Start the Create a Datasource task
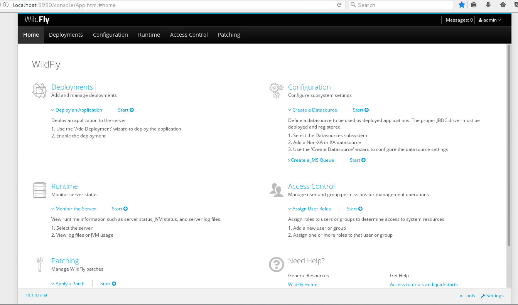518x305 pixels. (361, 110)
